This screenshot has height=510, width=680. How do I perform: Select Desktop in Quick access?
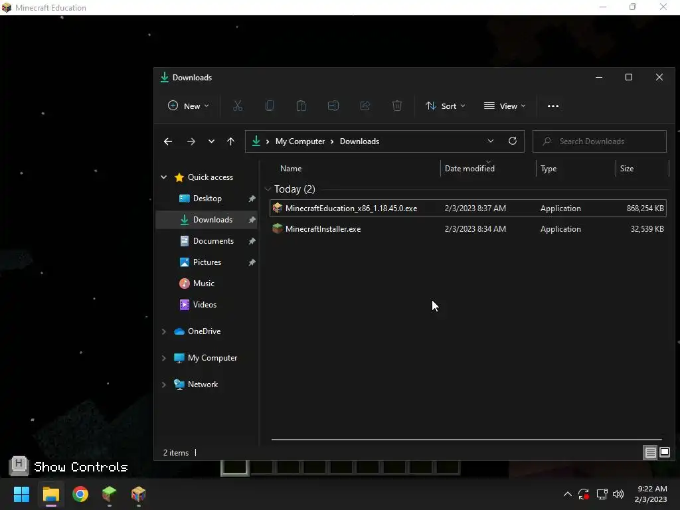(x=207, y=198)
